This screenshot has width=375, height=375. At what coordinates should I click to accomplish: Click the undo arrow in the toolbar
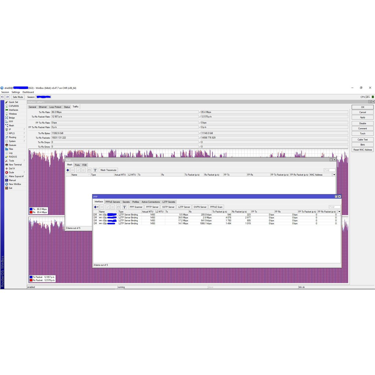point(3,97)
